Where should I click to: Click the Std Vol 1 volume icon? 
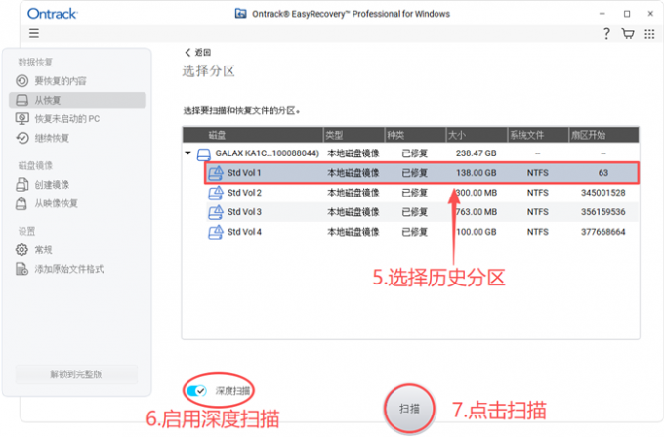pyautogui.click(x=216, y=173)
